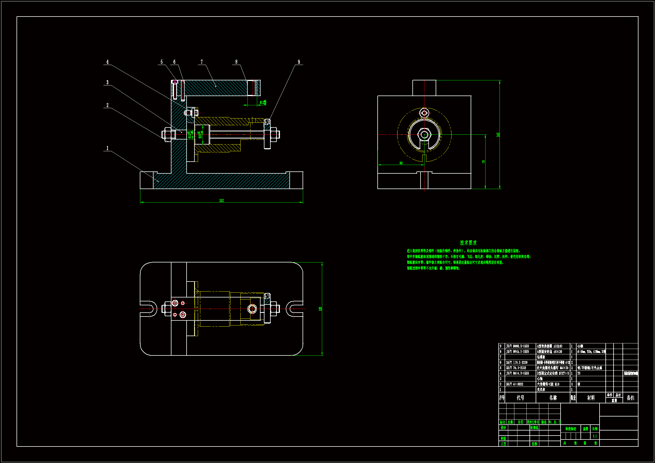Viewport: 655px width, 463px height.
Task: Select the GB/T 41-2000 code cell
Action: point(515,384)
